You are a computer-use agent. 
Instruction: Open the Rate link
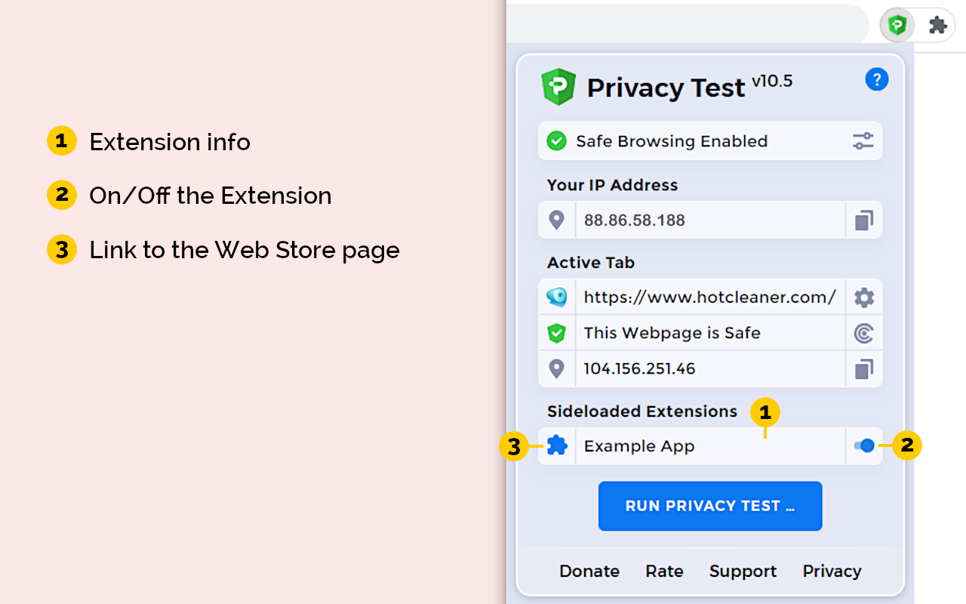coord(663,572)
